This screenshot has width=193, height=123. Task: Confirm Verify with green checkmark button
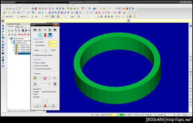pos(37,106)
